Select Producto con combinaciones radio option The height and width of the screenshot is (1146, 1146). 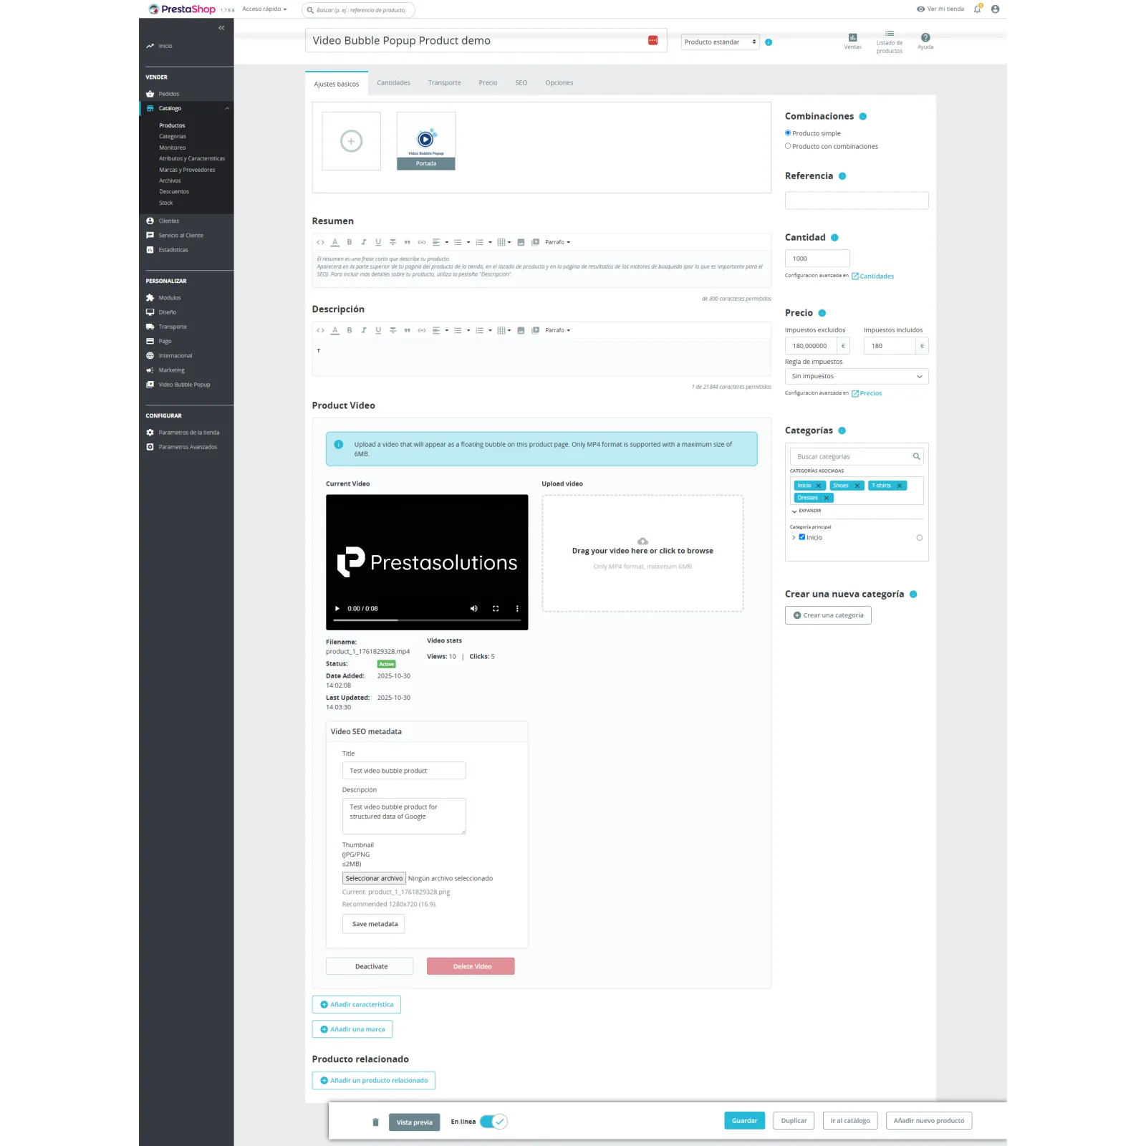pyautogui.click(x=788, y=146)
